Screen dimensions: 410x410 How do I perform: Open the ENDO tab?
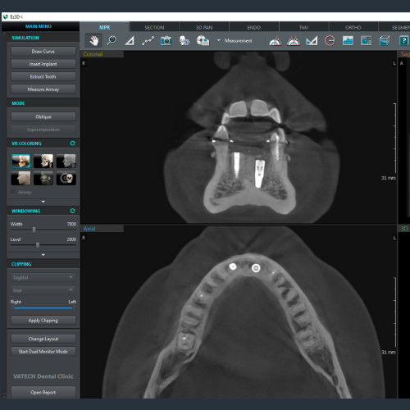click(x=254, y=27)
